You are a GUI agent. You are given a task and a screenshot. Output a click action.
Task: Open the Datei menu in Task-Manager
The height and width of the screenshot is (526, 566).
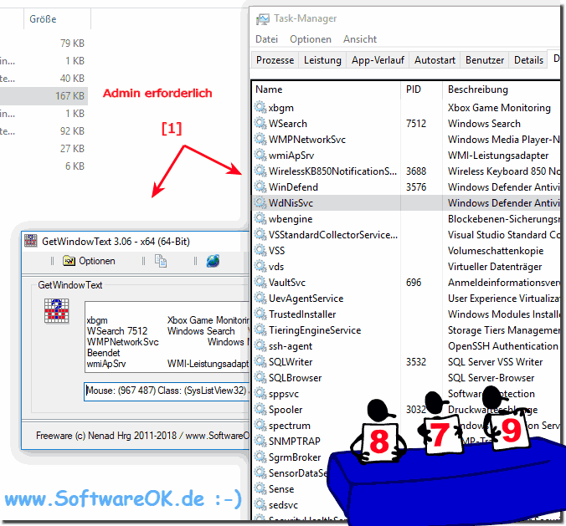pyautogui.click(x=266, y=39)
